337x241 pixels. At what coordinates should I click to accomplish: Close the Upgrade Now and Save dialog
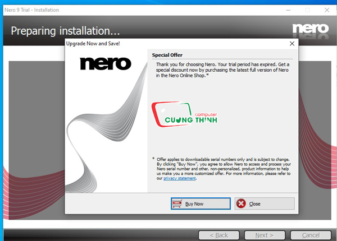pyautogui.click(x=292, y=44)
